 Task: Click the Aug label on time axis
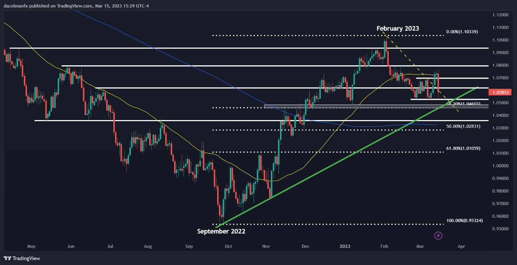point(147,247)
